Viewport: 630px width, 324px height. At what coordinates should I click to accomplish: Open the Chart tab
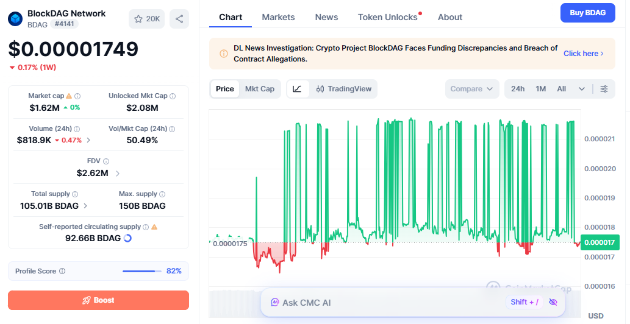tap(231, 17)
